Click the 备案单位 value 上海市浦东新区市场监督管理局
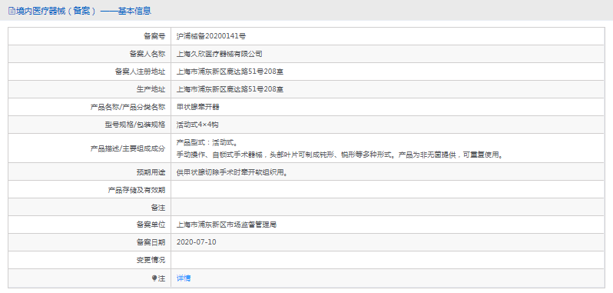 pos(227,225)
